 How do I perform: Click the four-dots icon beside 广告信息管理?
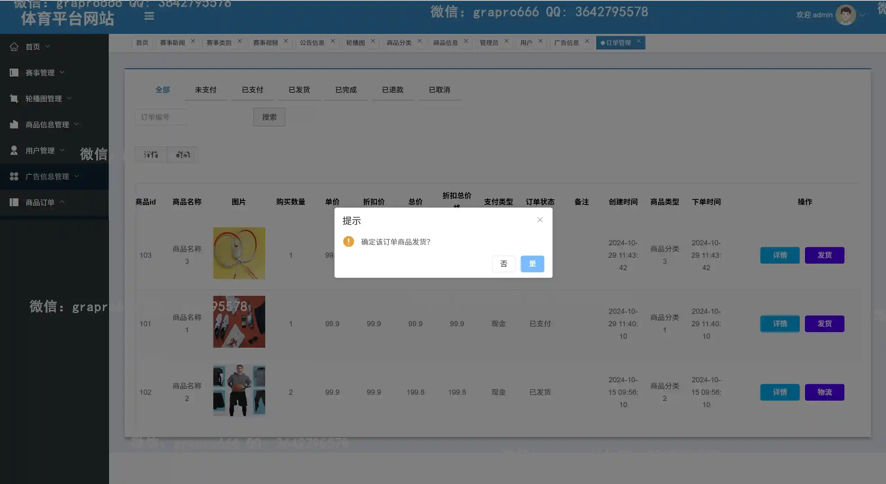[14, 176]
